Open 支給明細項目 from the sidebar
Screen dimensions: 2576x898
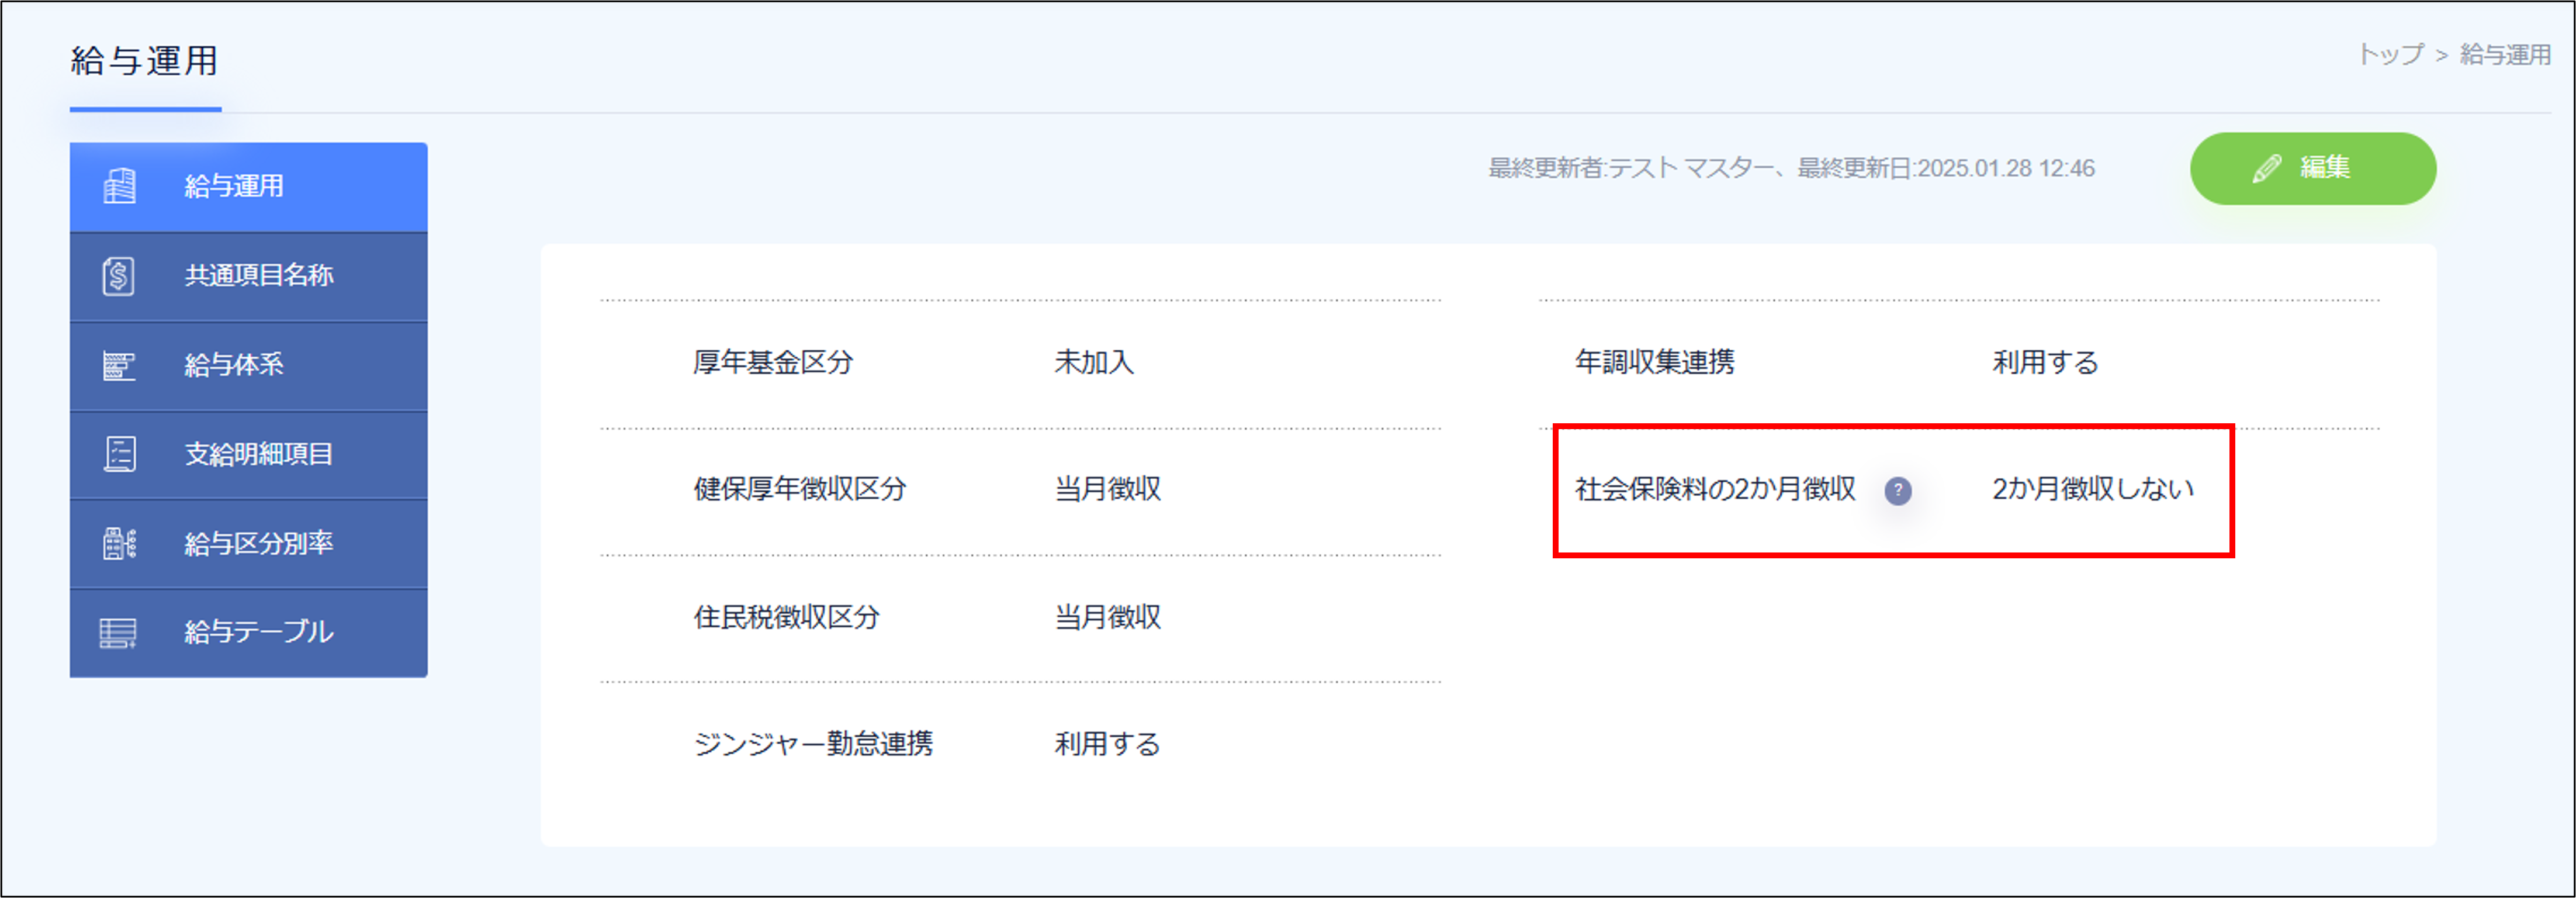248,455
